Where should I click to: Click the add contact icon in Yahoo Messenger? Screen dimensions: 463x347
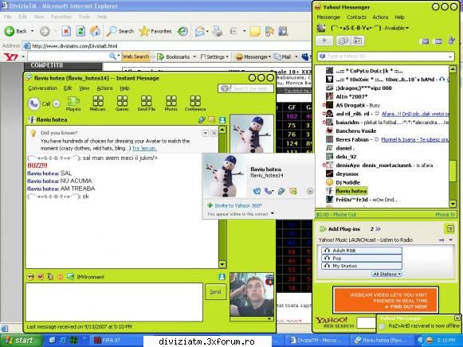click(324, 41)
